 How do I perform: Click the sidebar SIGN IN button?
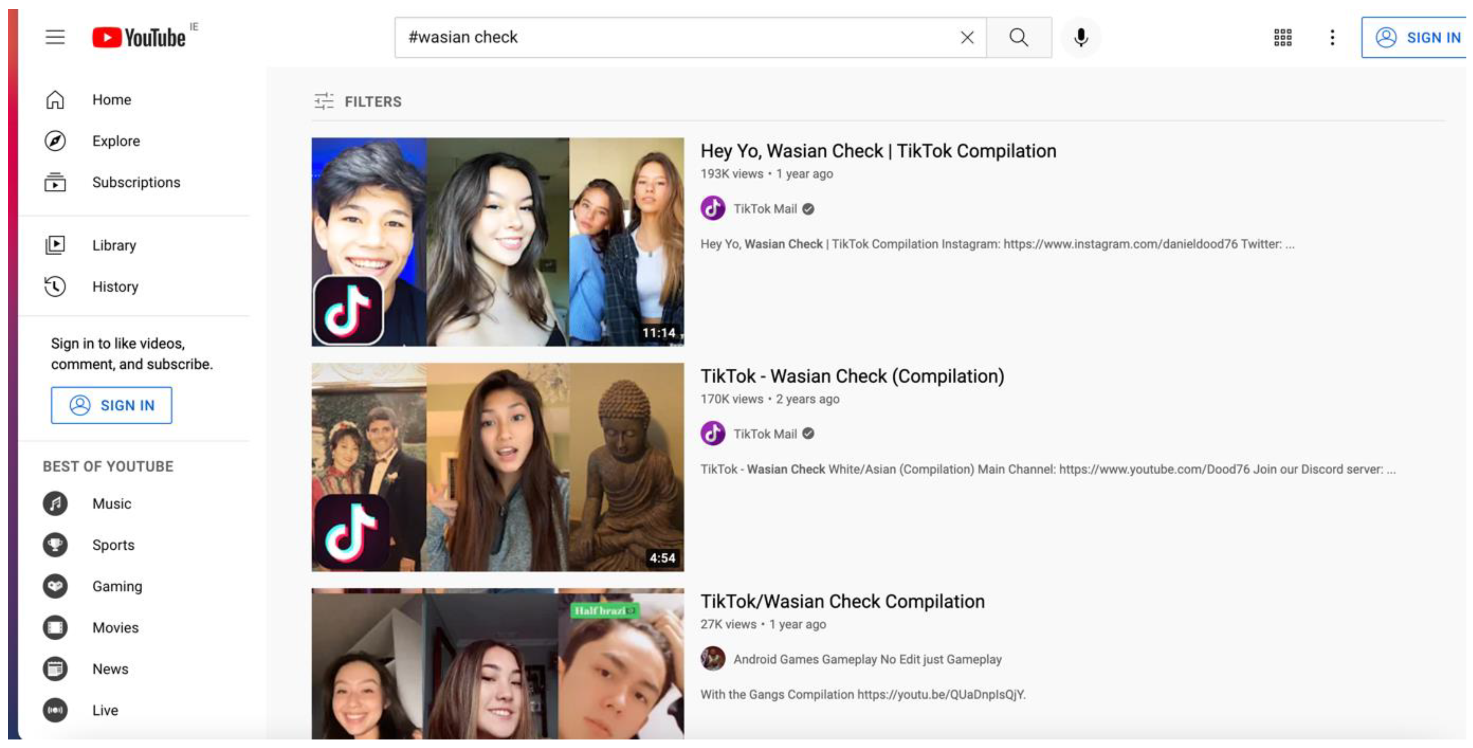(112, 405)
